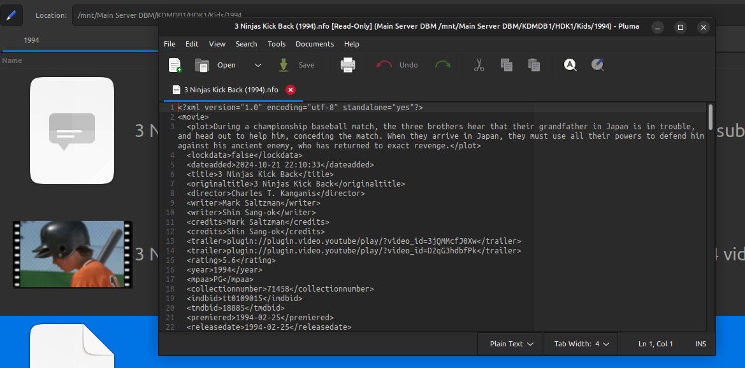Screen dimensions: 745x368
Task: Click the Location path field
Action: click(x=115, y=15)
